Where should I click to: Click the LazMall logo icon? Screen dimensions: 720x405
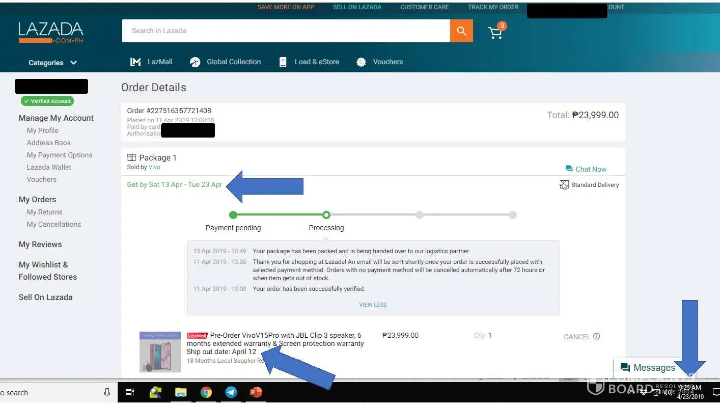135,62
